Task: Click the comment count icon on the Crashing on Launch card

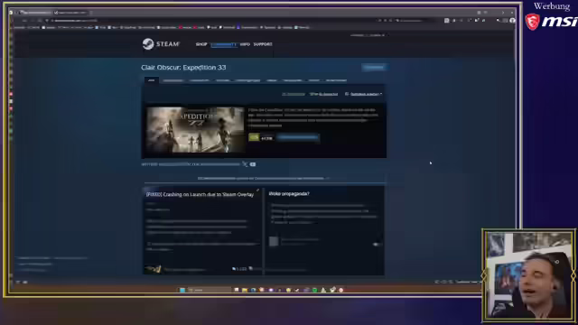Action: pyautogui.click(x=234, y=269)
